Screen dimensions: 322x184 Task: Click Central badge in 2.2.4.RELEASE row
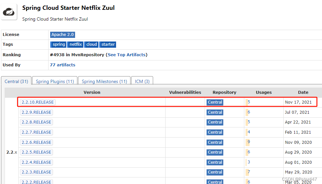coord(215,162)
